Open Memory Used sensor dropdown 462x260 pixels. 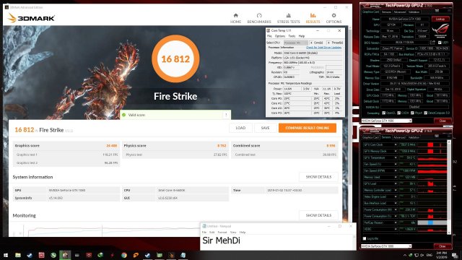(x=396, y=177)
